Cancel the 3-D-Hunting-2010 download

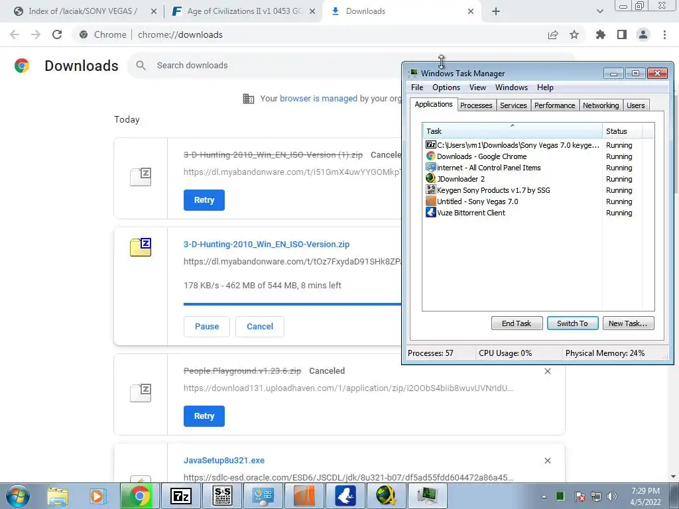(260, 326)
